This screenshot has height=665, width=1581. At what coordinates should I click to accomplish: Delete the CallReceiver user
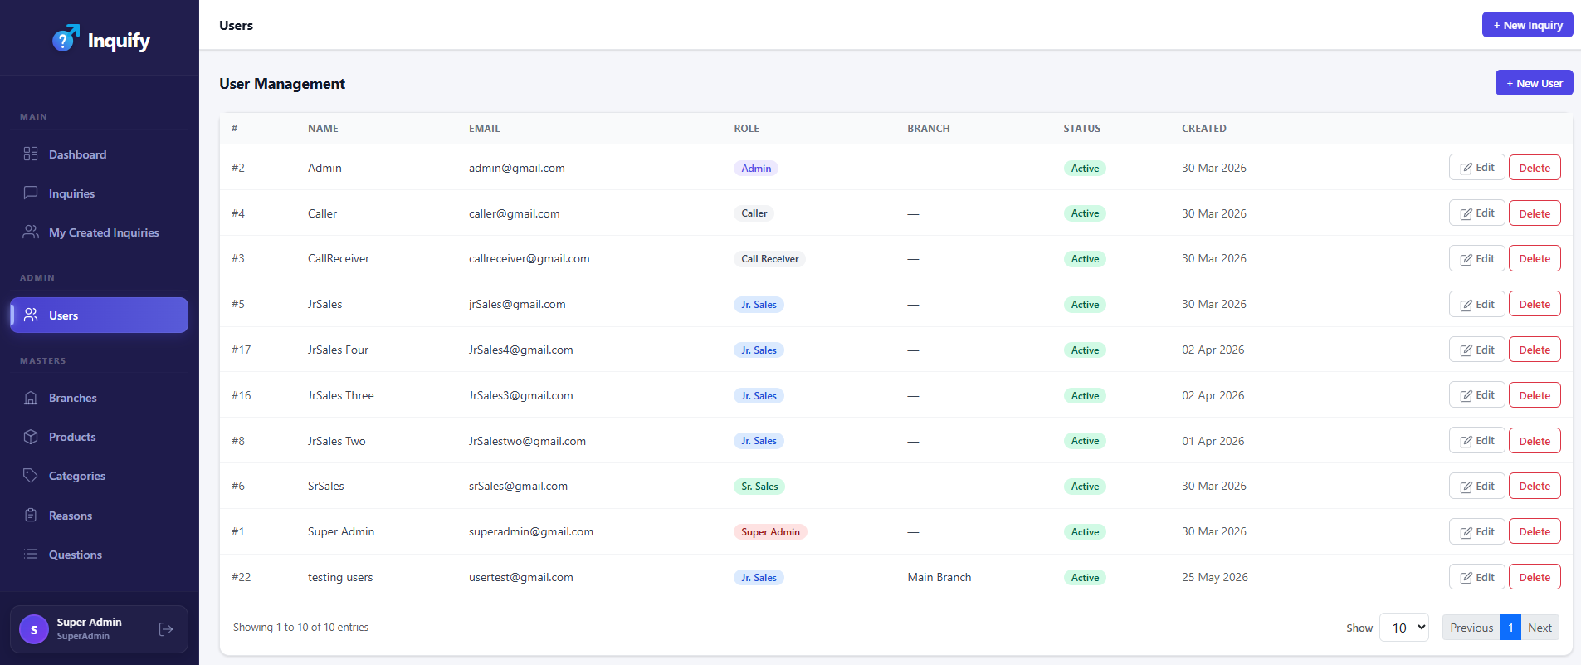click(1535, 258)
